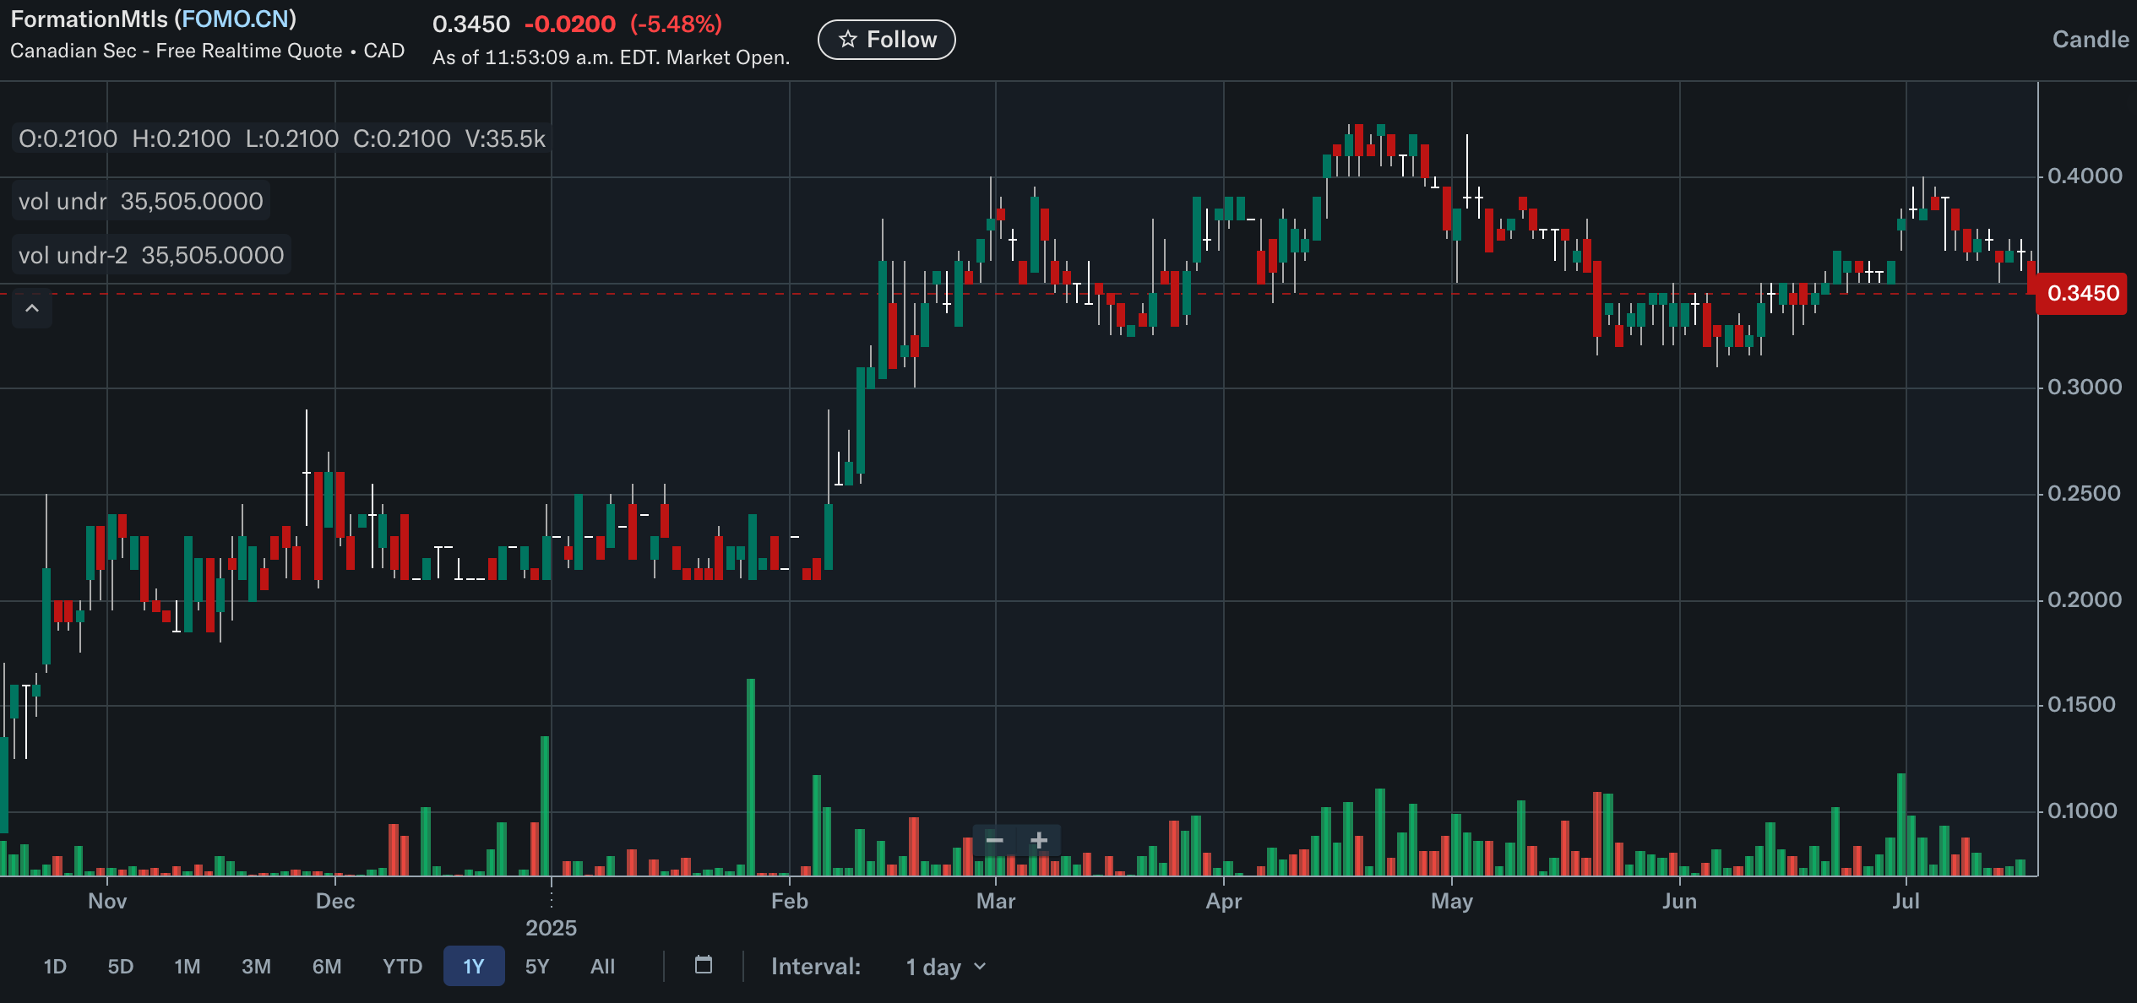Switch to 3M range

[x=256, y=967]
